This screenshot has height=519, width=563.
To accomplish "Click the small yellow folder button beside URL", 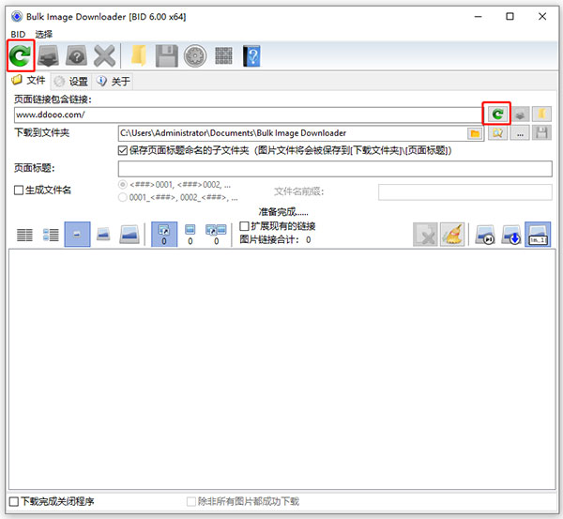I will [541, 114].
